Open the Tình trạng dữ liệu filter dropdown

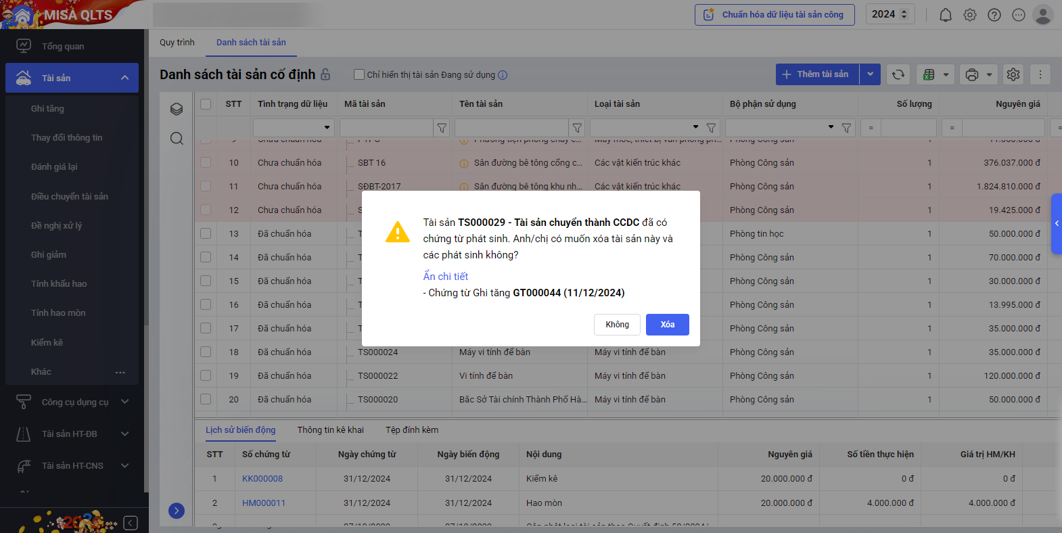click(x=327, y=127)
